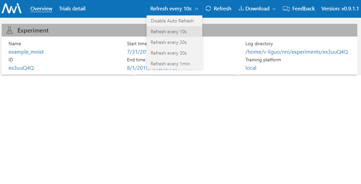Choose Refresh every 10s in the list
This screenshot has height=184, width=361.
point(169,32)
